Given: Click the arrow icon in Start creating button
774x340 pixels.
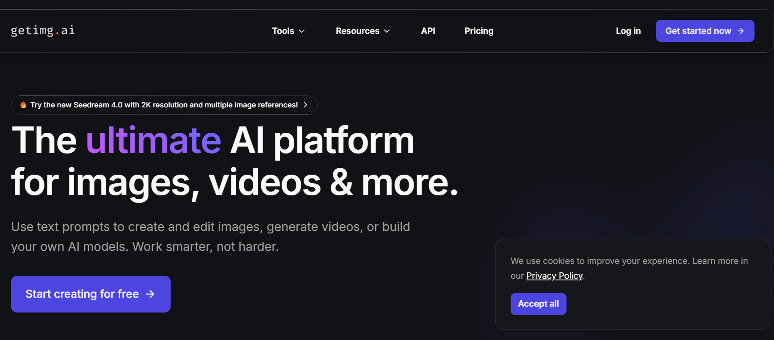Looking at the screenshot, I should click(x=150, y=294).
